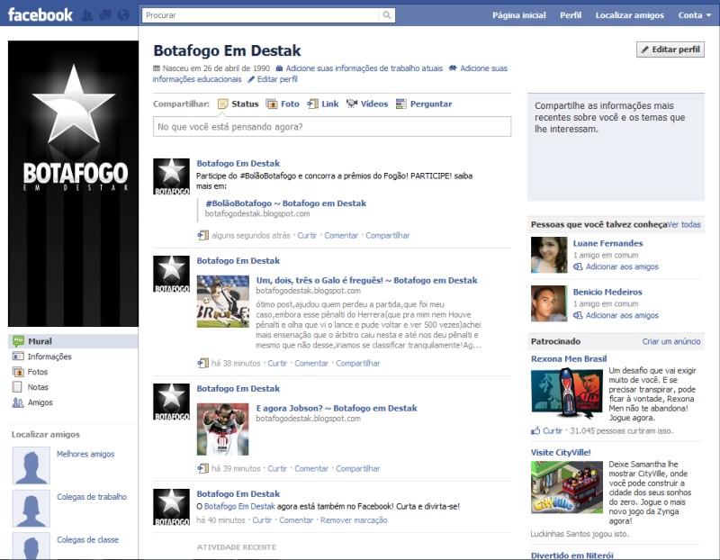The width and height of the screenshot is (720, 560).
Task: Click Comentar on the BolãoBotafogo post
Action: point(341,235)
